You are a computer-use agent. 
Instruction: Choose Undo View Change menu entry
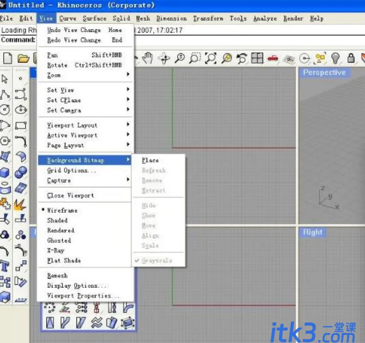point(86,30)
